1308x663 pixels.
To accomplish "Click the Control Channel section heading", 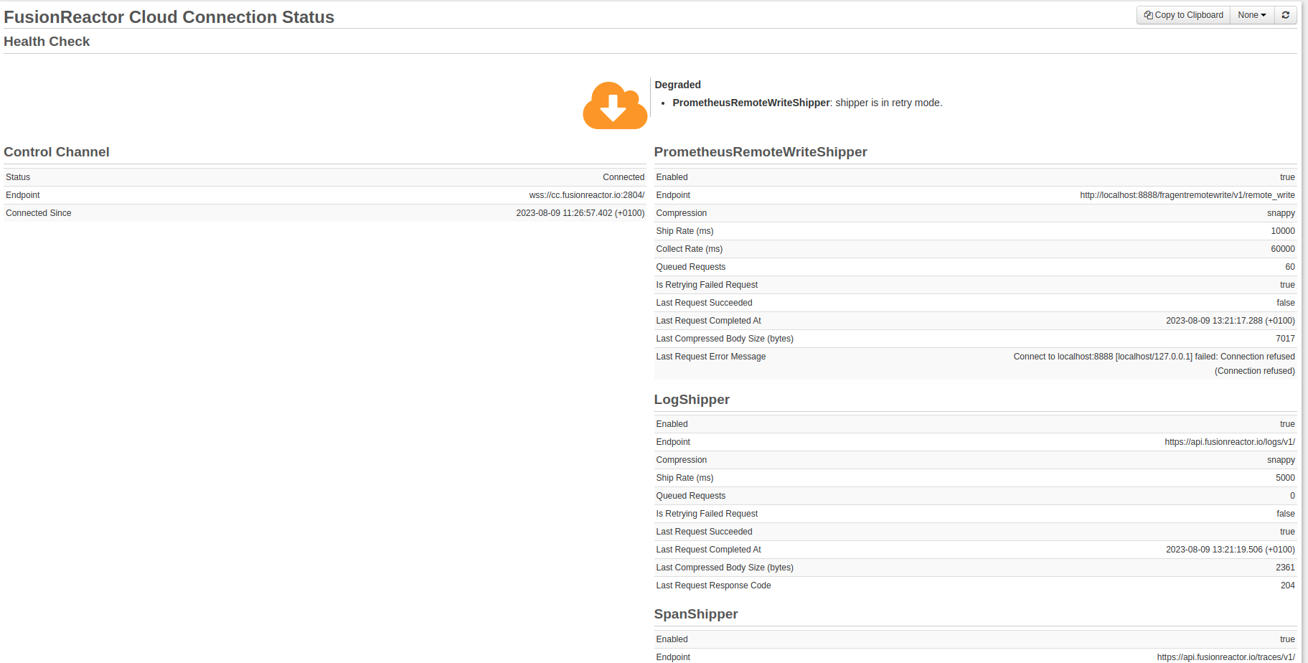I will (x=57, y=152).
